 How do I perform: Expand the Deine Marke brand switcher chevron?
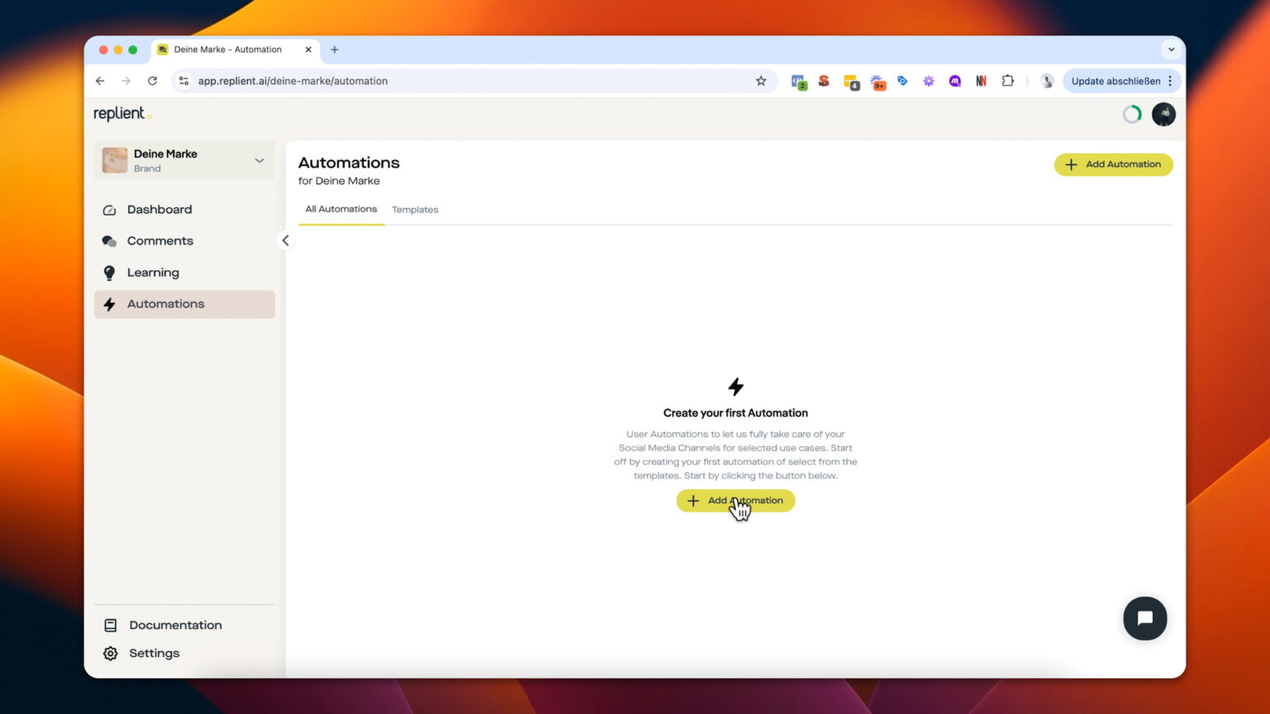click(259, 159)
